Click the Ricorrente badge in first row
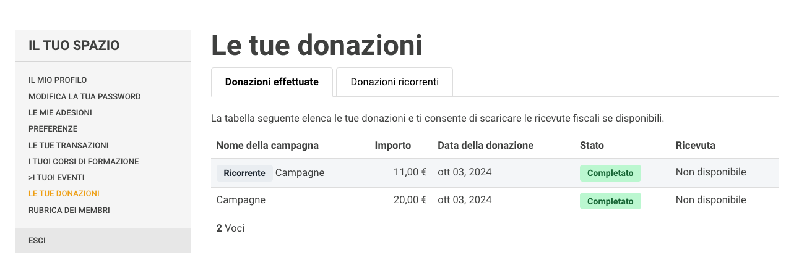The width and height of the screenshot is (812, 276). click(x=244, y=173)
